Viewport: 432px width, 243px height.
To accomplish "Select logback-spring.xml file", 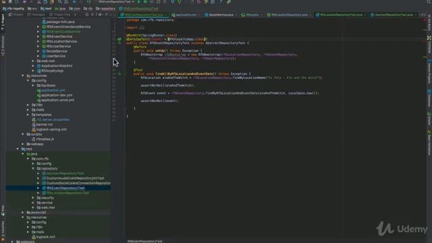I will tap(51, 129).
